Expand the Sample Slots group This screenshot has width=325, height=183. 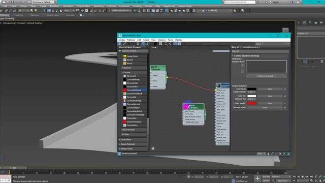pos(133,149)
